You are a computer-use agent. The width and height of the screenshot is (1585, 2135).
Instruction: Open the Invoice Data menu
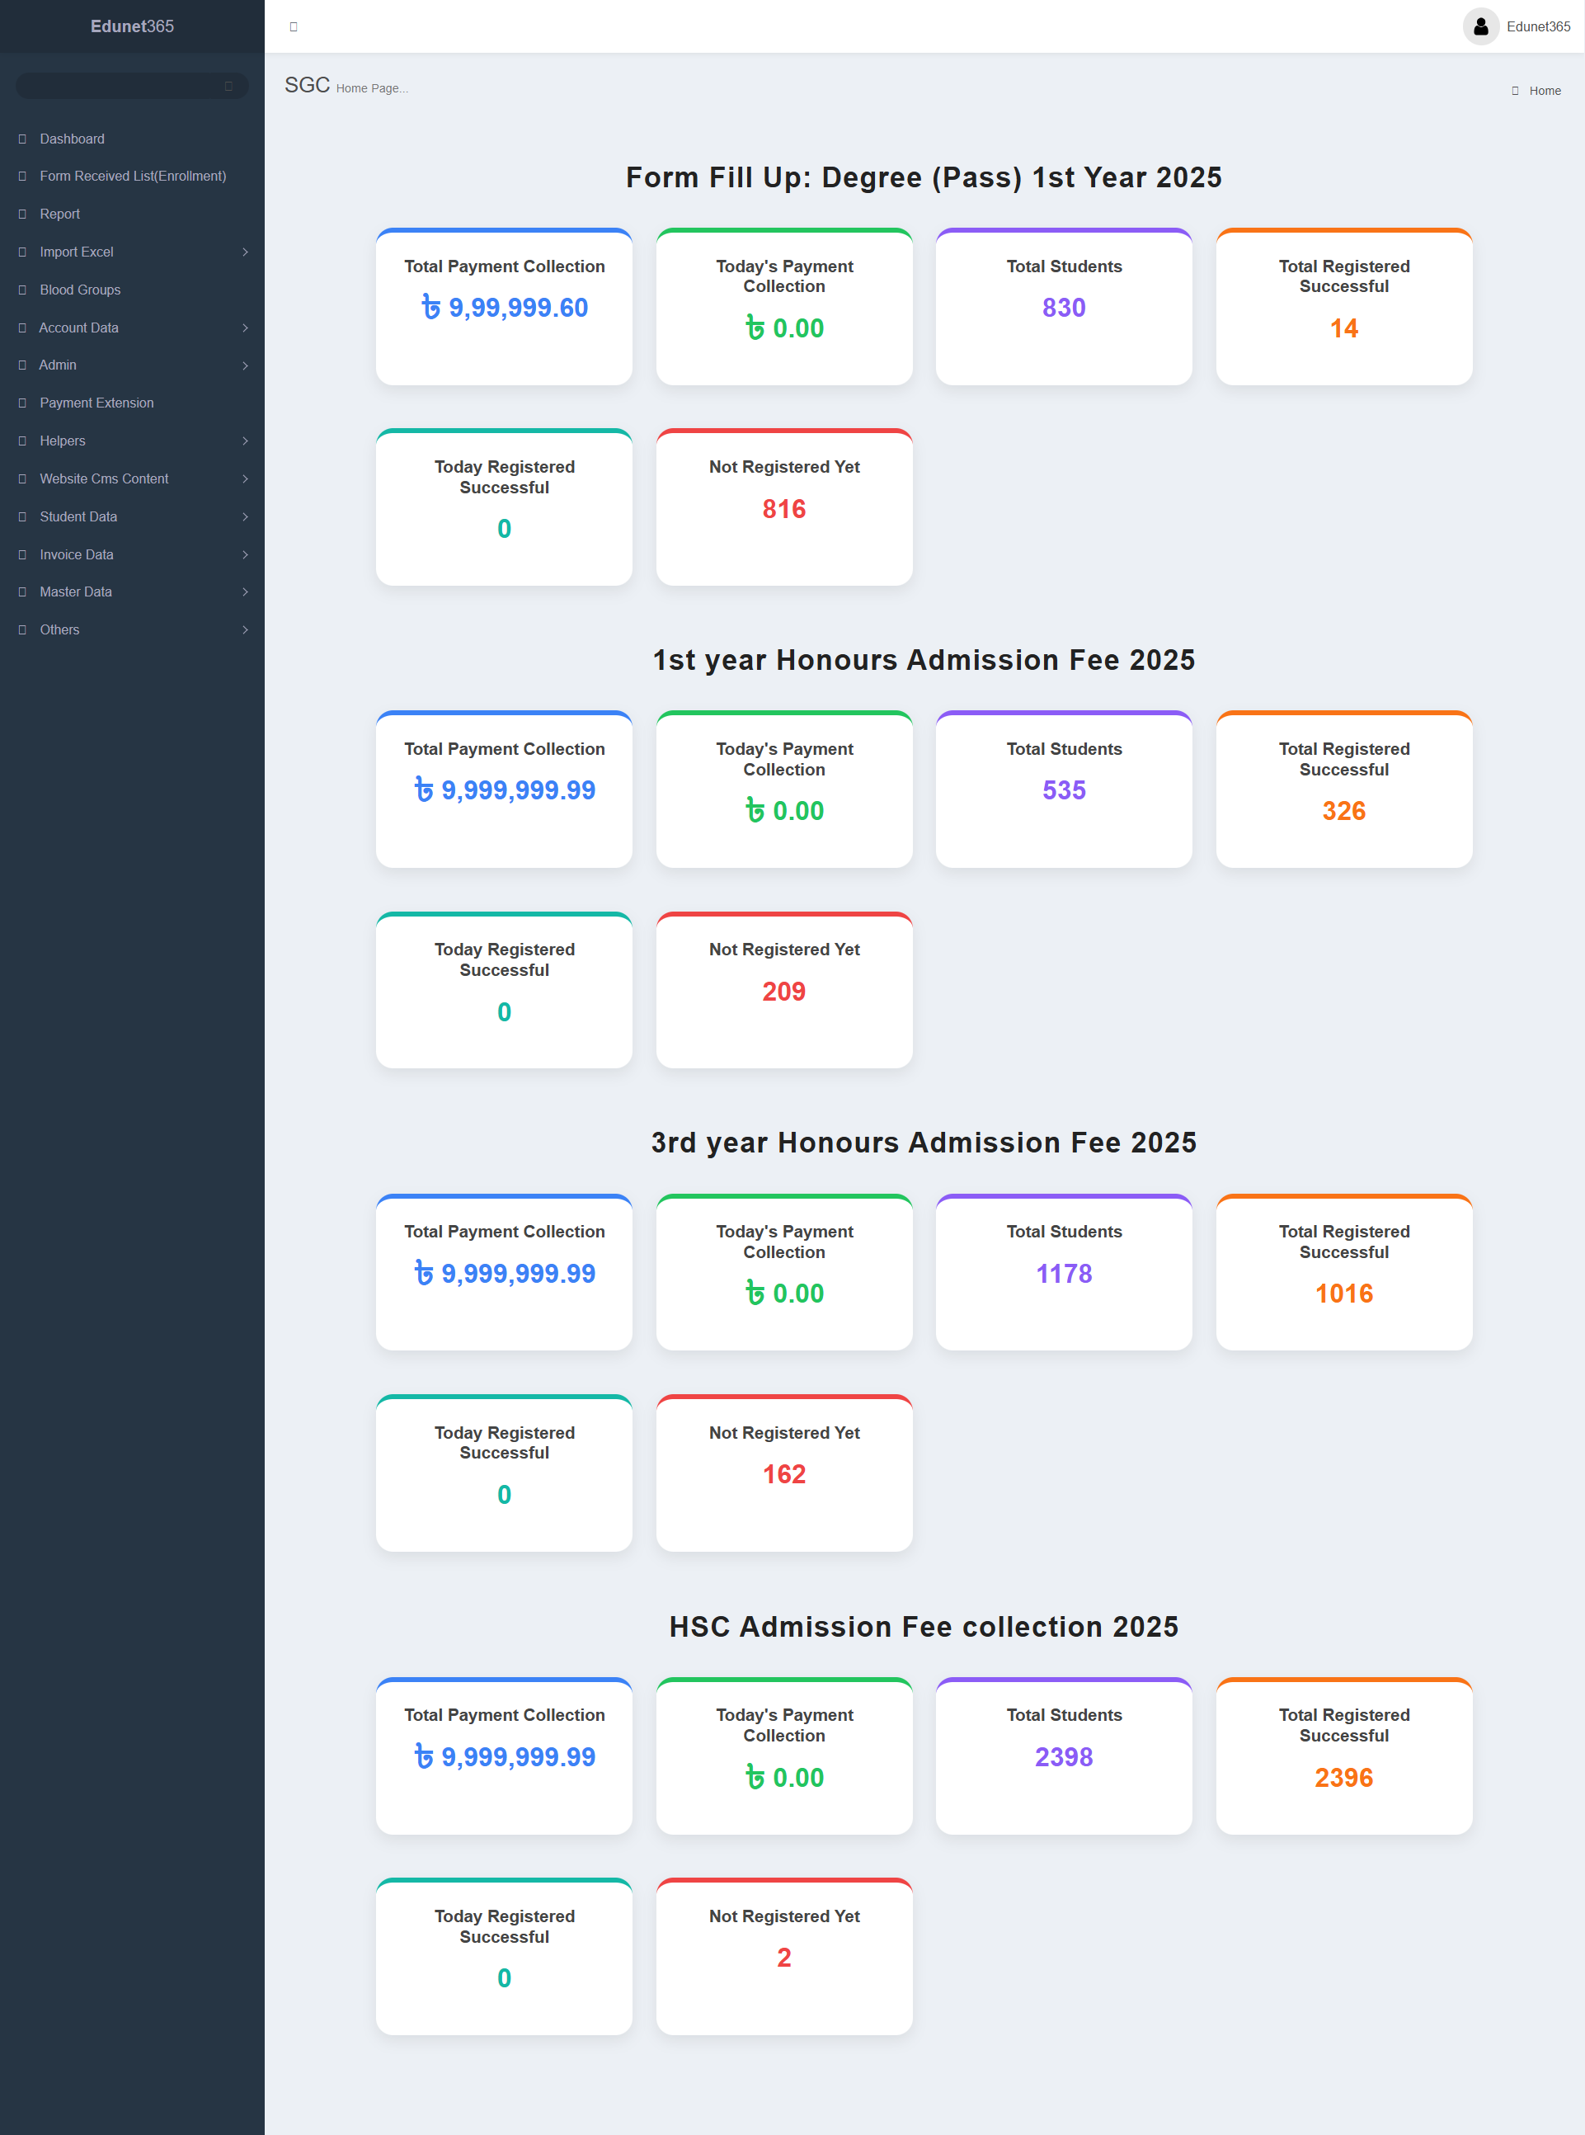(77, 554)
